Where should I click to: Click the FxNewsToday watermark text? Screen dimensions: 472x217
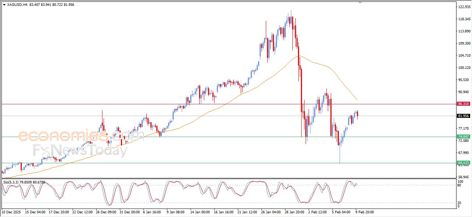coord(80,150)
